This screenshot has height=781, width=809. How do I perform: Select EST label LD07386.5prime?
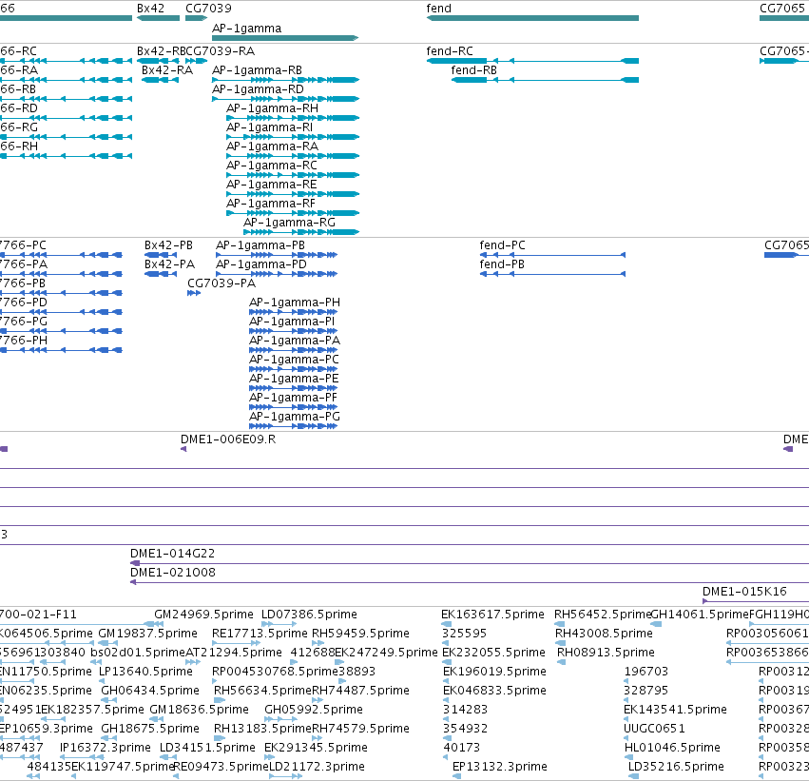coord(310,615)
